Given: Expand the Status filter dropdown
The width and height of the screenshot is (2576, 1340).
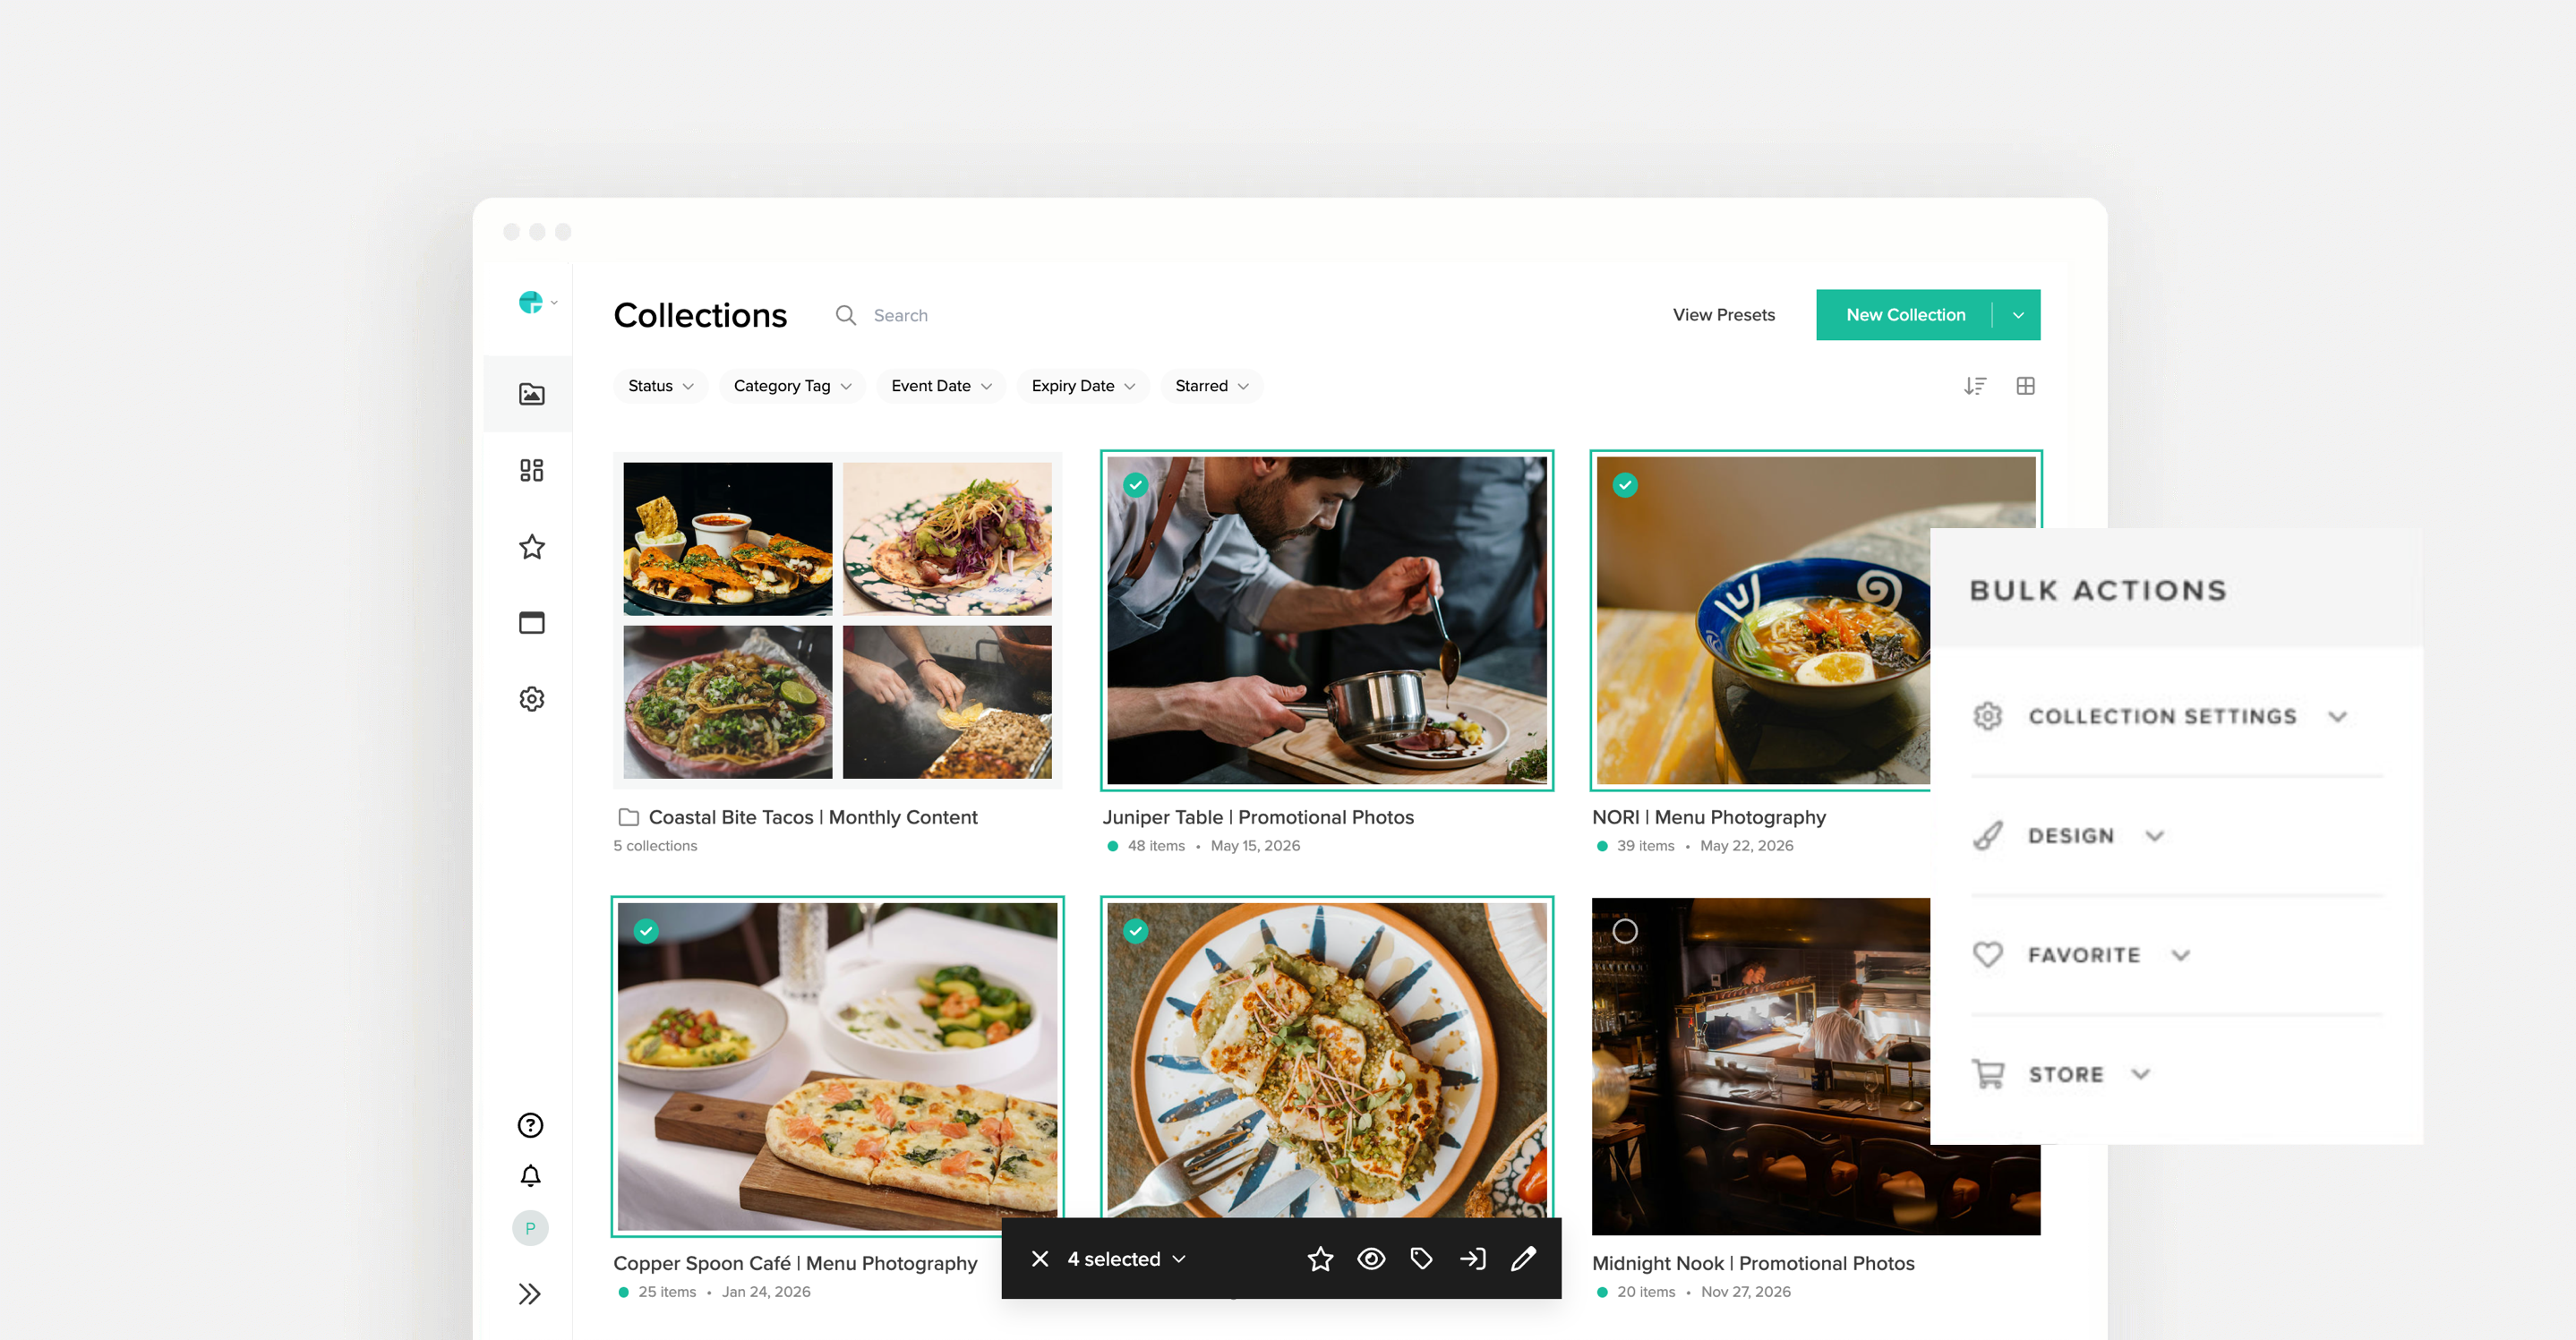Looking at the screenshot, I should [x=659, y=386].
